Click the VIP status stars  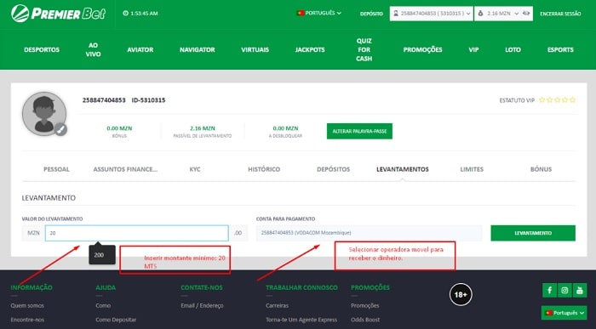click(557, 99)
